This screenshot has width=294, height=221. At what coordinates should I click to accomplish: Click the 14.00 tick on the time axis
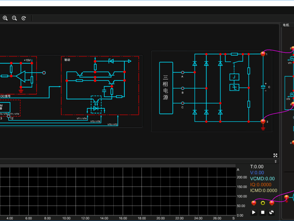click(x=104, y=218)
